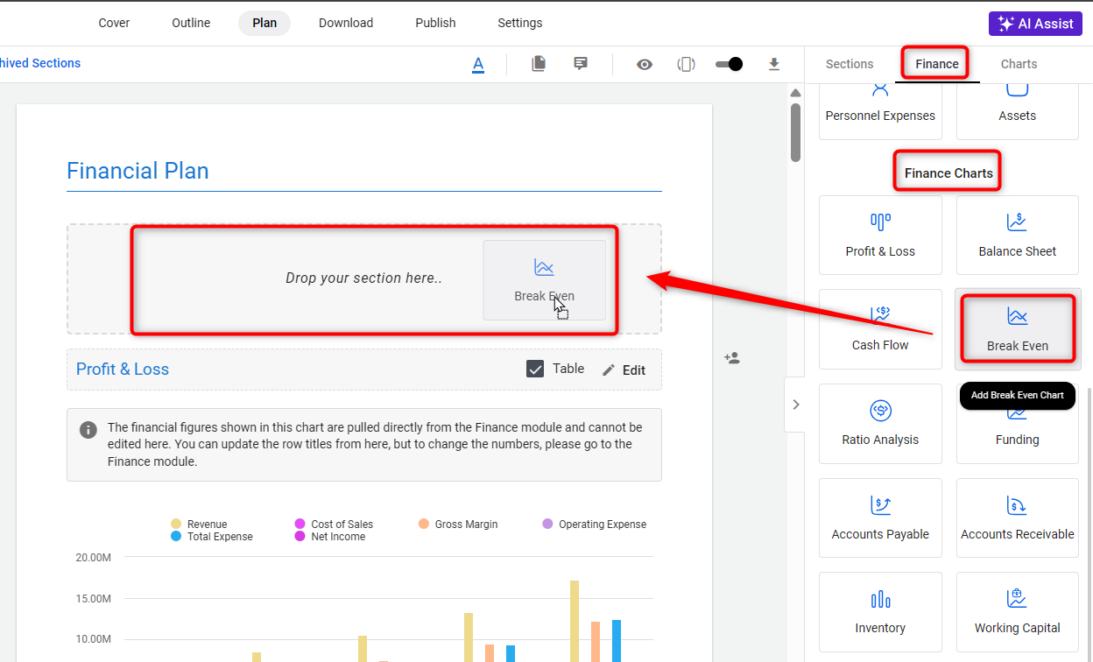
Task: Add the Profit & Loss chart card
Action: point(880,235)
